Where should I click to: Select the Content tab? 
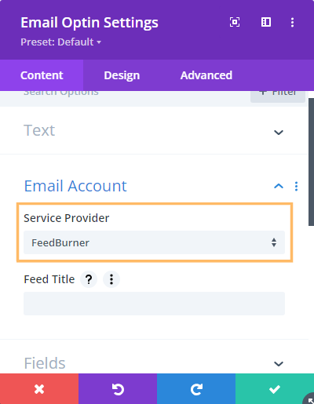click(x=42, y=75)
